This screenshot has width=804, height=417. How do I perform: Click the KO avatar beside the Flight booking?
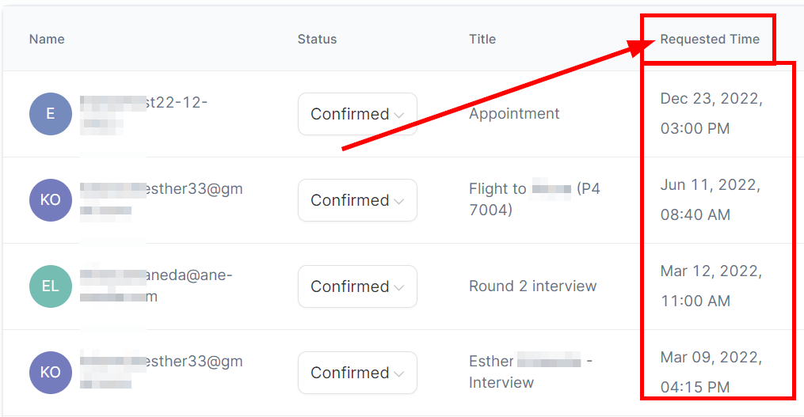[51, 200]
